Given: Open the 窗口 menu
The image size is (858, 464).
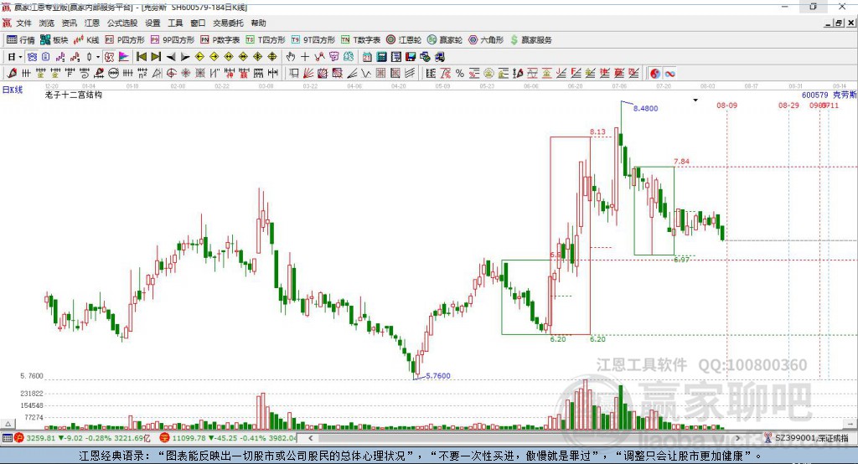Looking at the screenshot, I should coord(198,23).
